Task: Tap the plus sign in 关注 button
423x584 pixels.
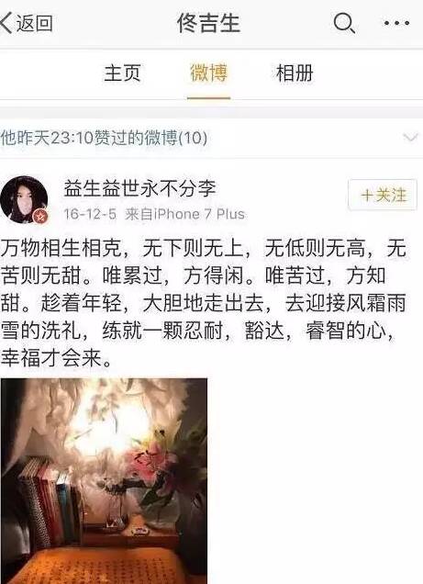Action: 367,196
